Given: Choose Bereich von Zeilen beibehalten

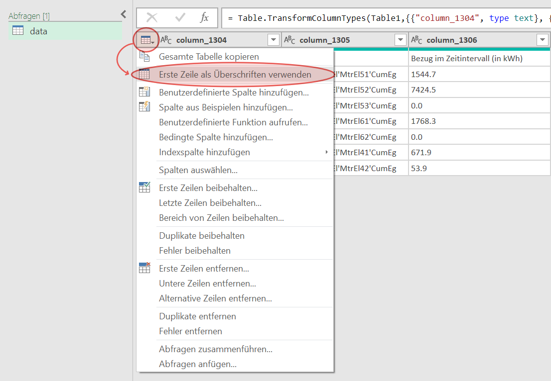Looking at the screenshot, I should pos(235,218).
